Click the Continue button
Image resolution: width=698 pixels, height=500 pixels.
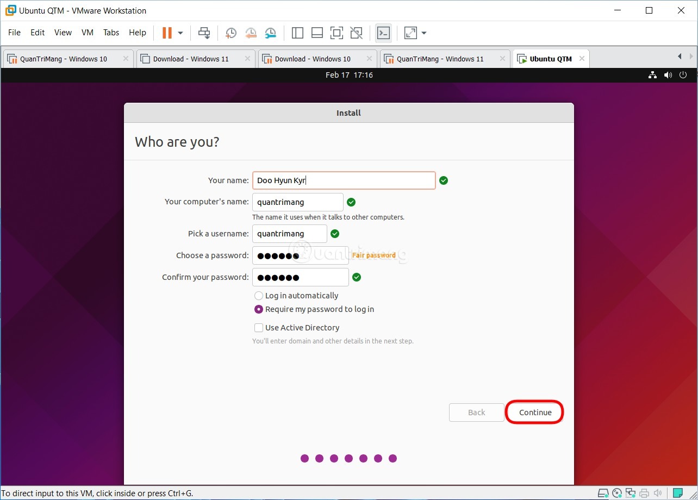coord(535,412)
